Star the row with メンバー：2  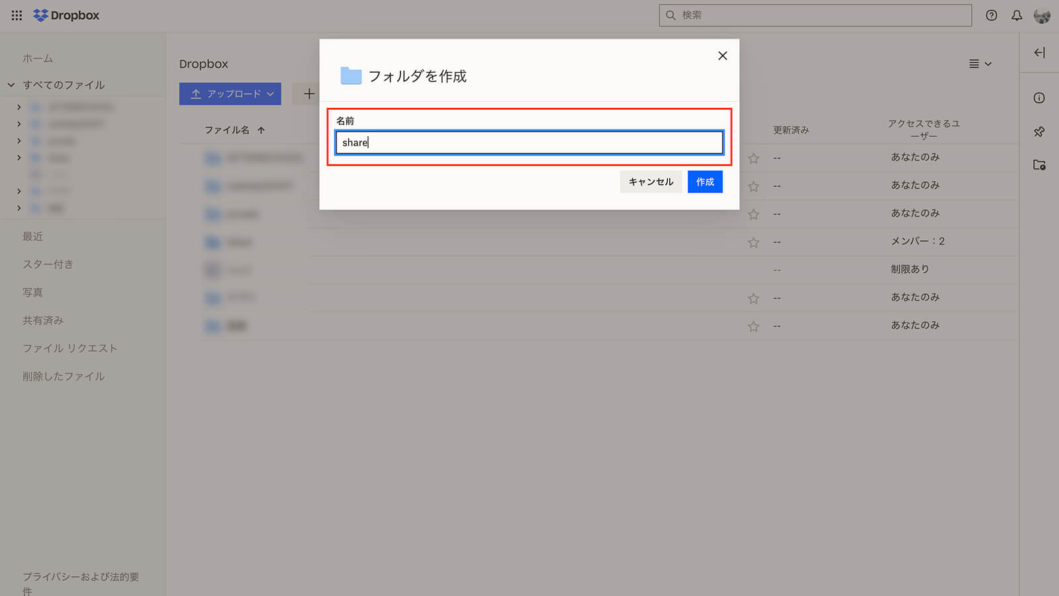[753, 243]
